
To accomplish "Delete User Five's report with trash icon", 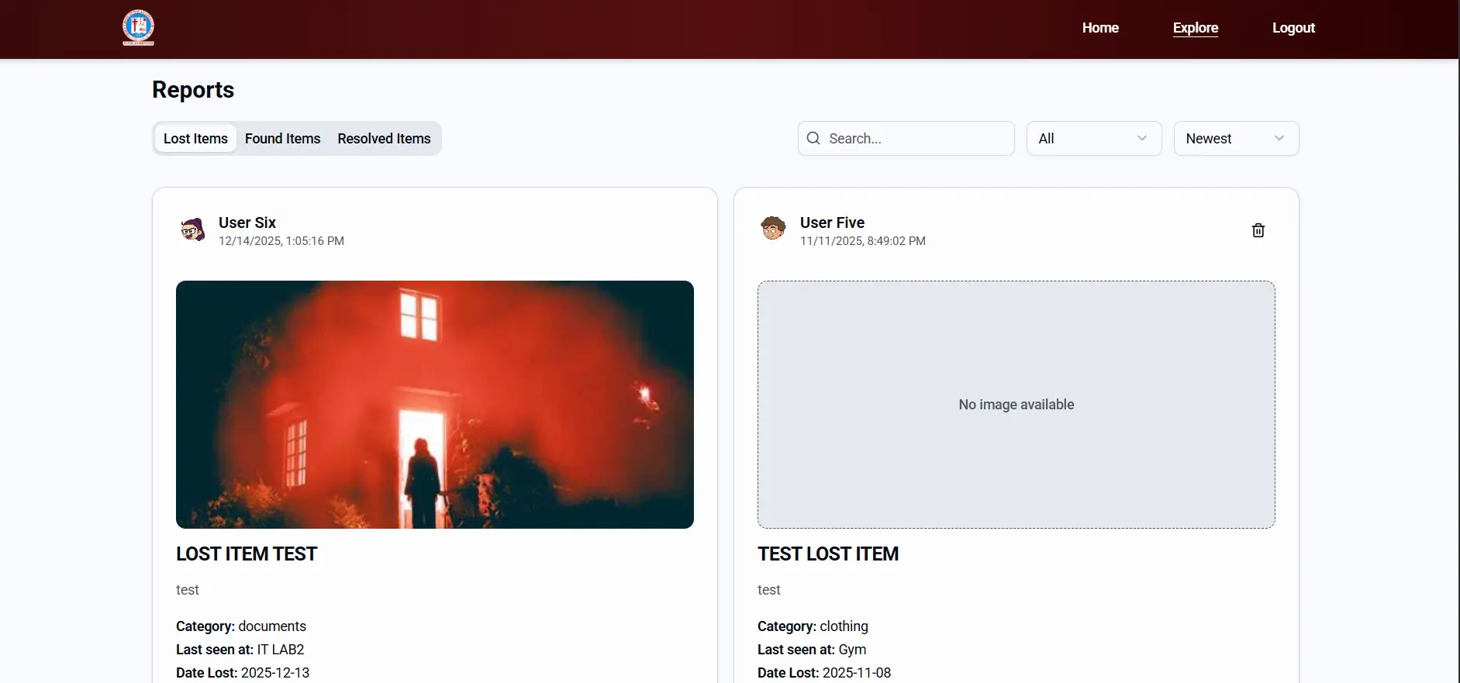I will pos(1258,230).
